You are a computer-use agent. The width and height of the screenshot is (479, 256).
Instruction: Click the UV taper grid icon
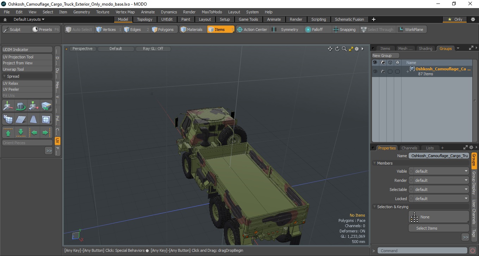pos(33,119)
